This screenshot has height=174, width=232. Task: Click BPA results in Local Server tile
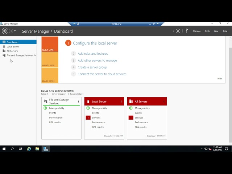[x=98, y=127]
